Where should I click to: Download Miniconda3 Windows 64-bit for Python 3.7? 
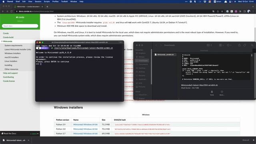point(85,134)
